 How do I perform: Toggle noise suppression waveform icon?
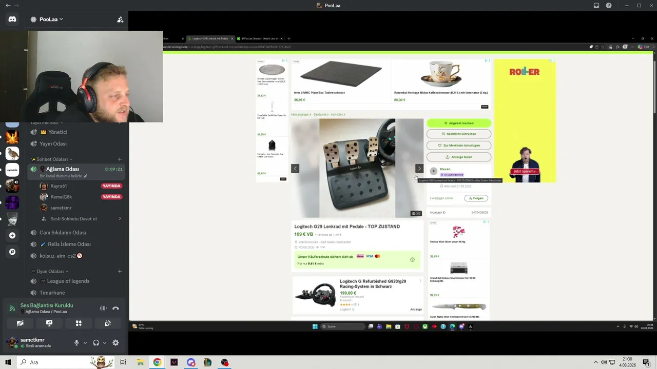(103, 308)
